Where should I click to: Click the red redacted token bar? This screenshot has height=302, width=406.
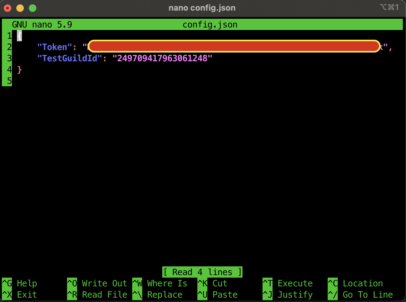(x=234, y=46)
